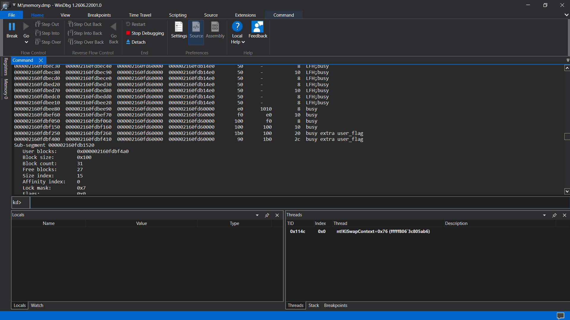Click the WinDbg app icon in title bar

tap(6, 5)
